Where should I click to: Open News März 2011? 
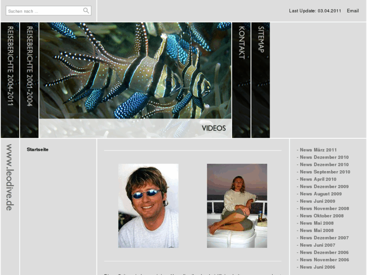pos(318,150)
